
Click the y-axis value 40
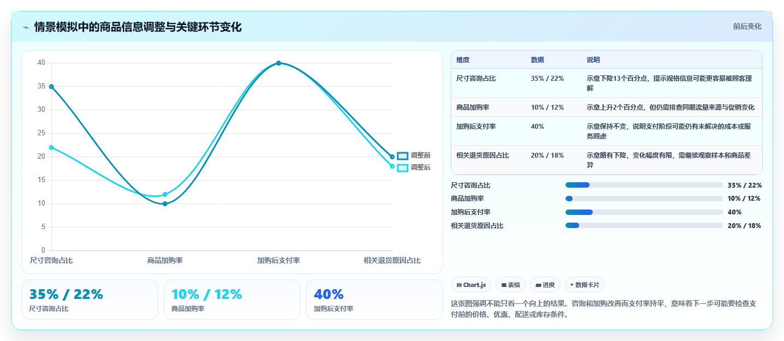[42, 63]
